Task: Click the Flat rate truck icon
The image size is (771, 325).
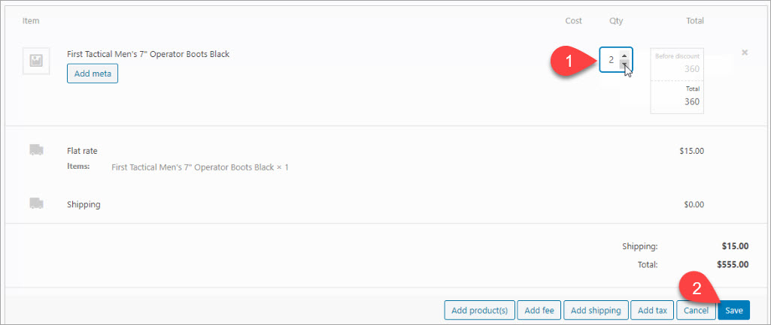Action: [x=36, y=149]
